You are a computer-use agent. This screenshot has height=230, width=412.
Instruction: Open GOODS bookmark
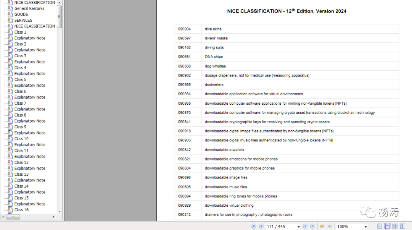[21, 15]
